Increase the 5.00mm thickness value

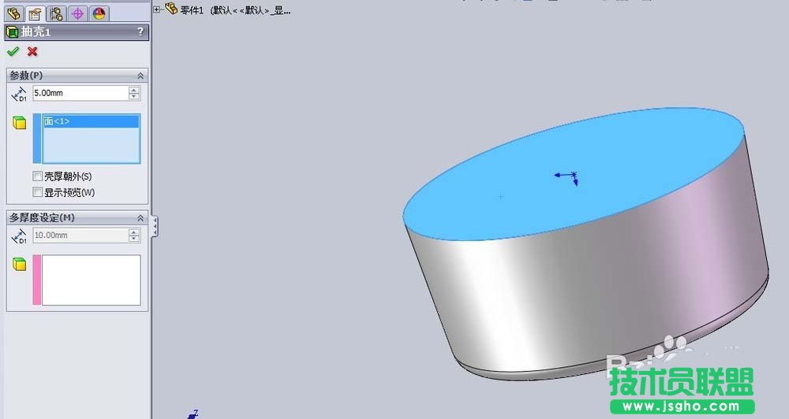[134, 90]
